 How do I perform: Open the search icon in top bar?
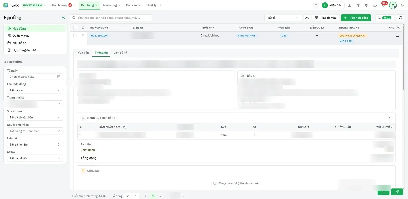316,5
